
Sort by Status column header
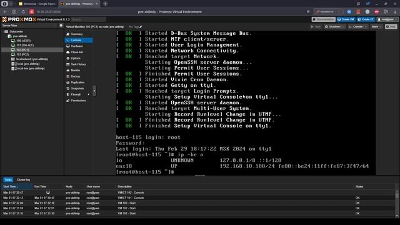(374, 186)
